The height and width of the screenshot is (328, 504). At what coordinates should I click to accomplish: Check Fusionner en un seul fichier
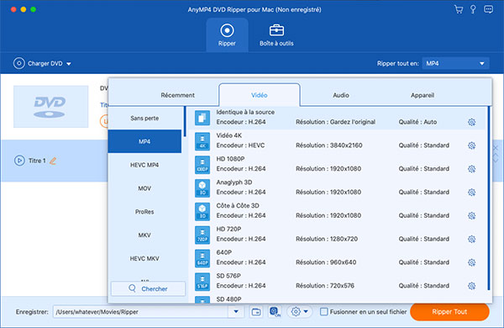coord(324,311)
